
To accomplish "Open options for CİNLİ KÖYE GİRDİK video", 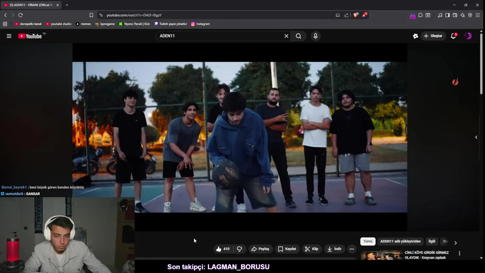I will pyautogui.click(x=460, y=253).
